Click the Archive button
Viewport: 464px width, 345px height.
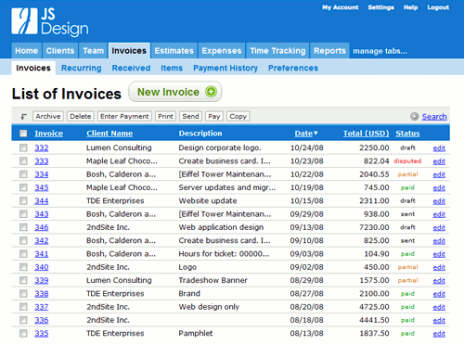tap(48, 116)
